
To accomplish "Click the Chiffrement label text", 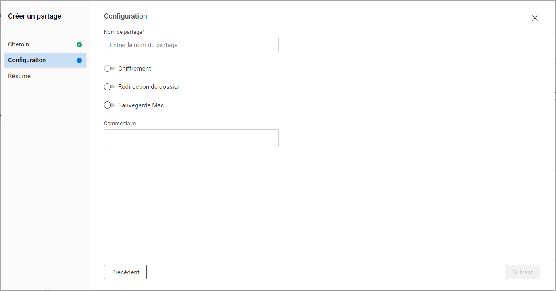I will [x=135, y=69].
